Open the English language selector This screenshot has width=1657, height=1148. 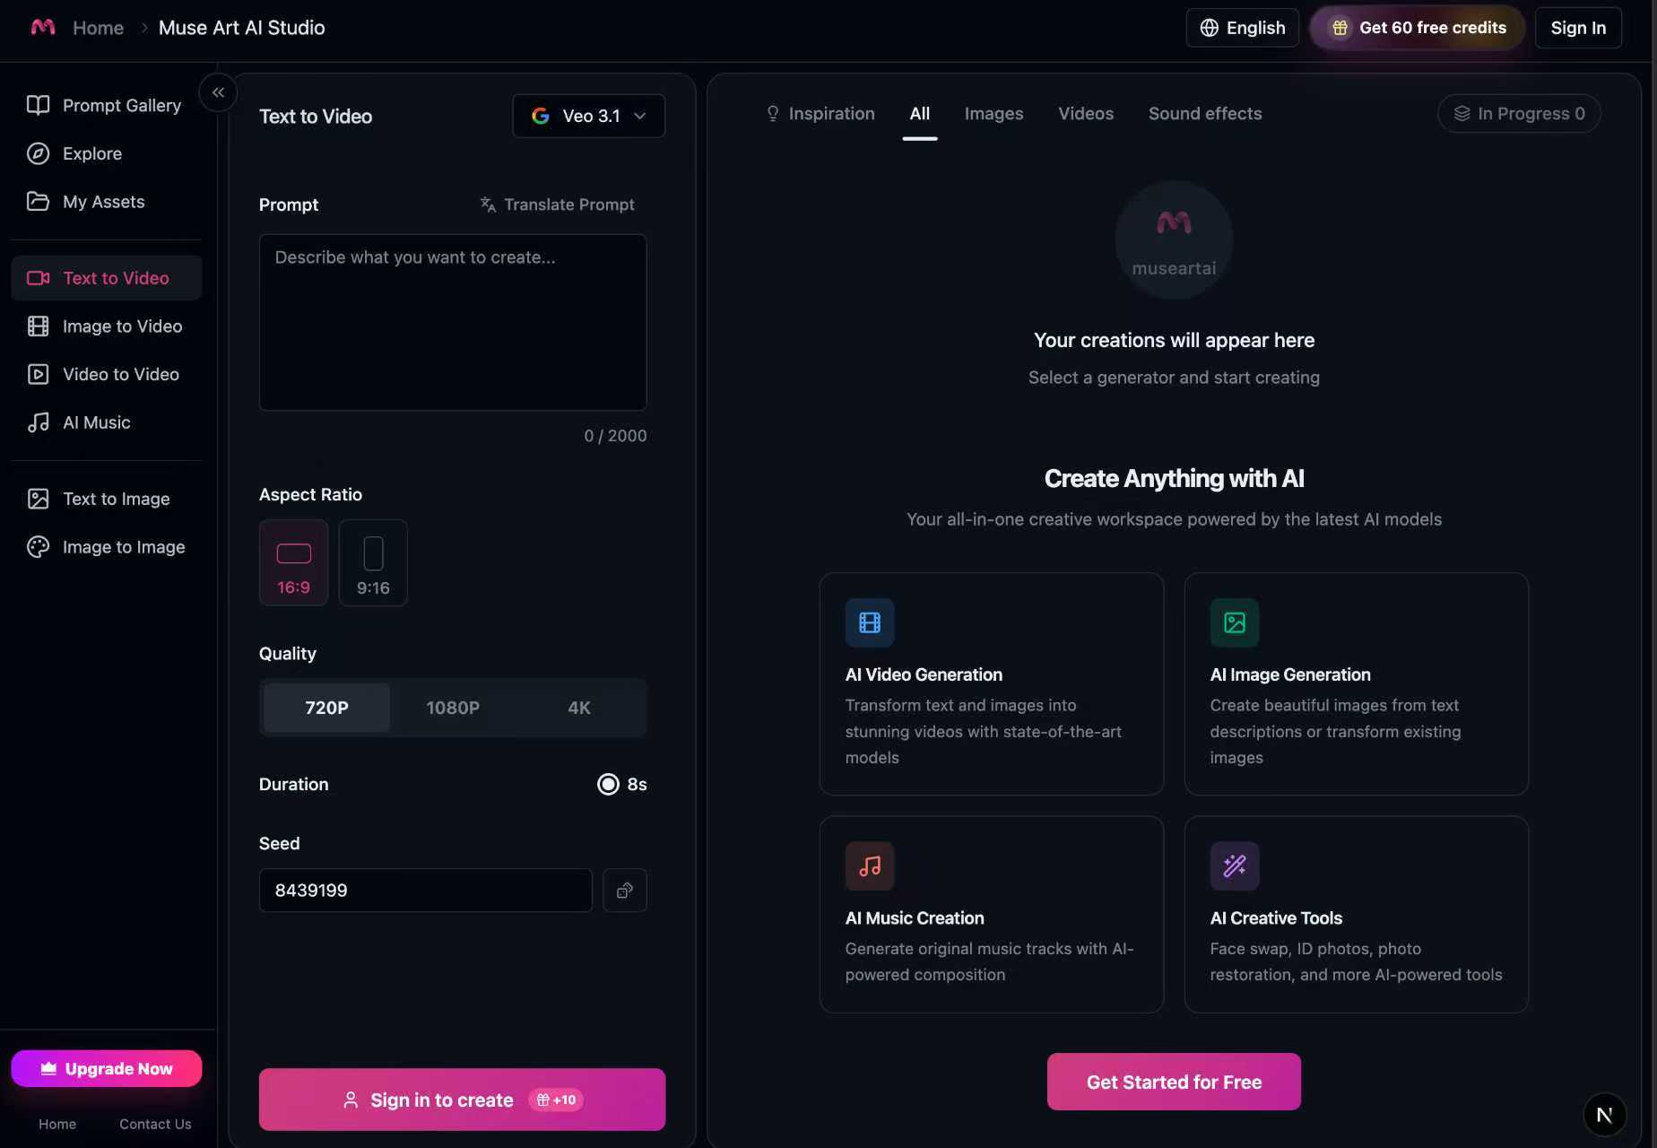pyautogui.click(x=1242, y=28)
